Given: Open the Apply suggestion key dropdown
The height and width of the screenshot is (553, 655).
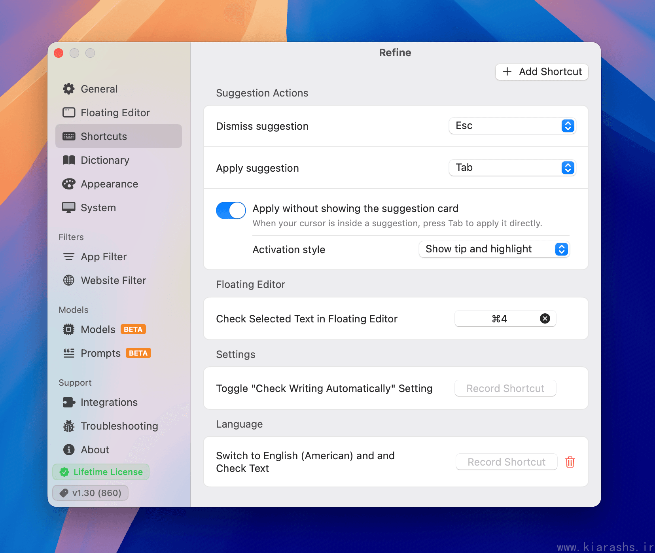Looking at the screenshot, I should tap(512, 168).
